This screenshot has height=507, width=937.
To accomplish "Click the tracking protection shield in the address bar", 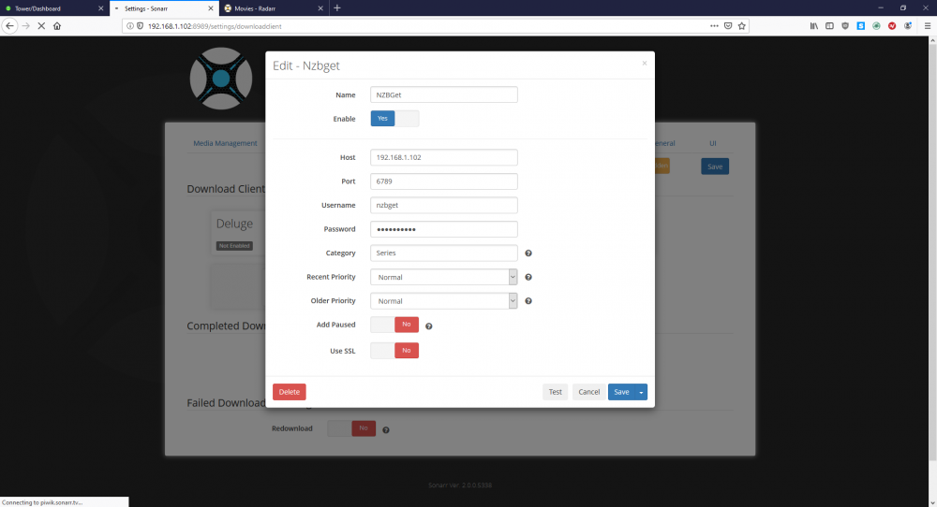I will [140, 26].
